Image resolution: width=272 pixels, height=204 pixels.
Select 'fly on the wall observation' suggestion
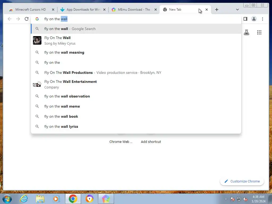pos(136,96)
